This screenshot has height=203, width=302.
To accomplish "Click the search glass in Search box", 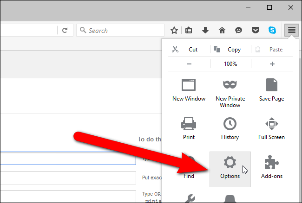I will click(x=83, y=30).
